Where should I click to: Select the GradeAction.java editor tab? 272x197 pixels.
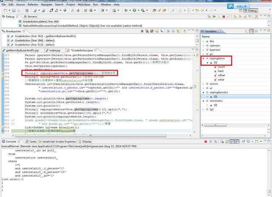82,50
